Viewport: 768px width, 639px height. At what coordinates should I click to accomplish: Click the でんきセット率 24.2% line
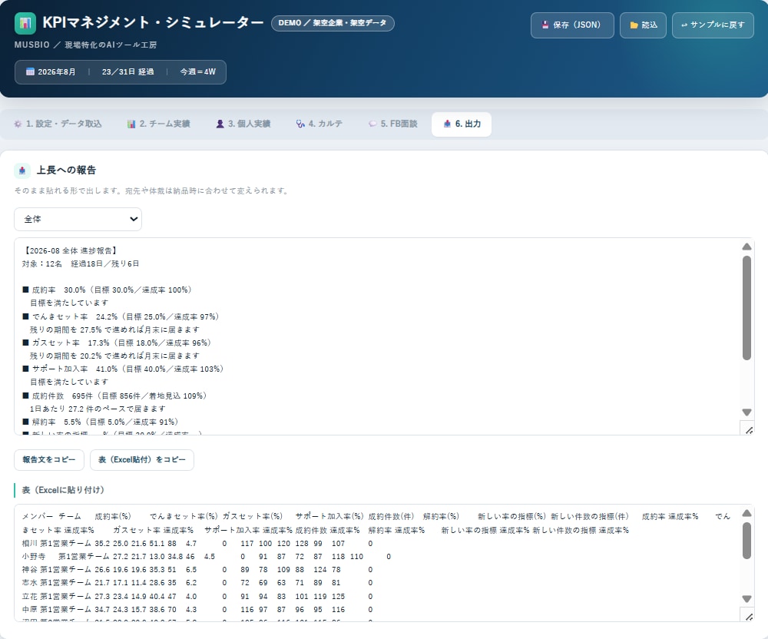point(121,316)
